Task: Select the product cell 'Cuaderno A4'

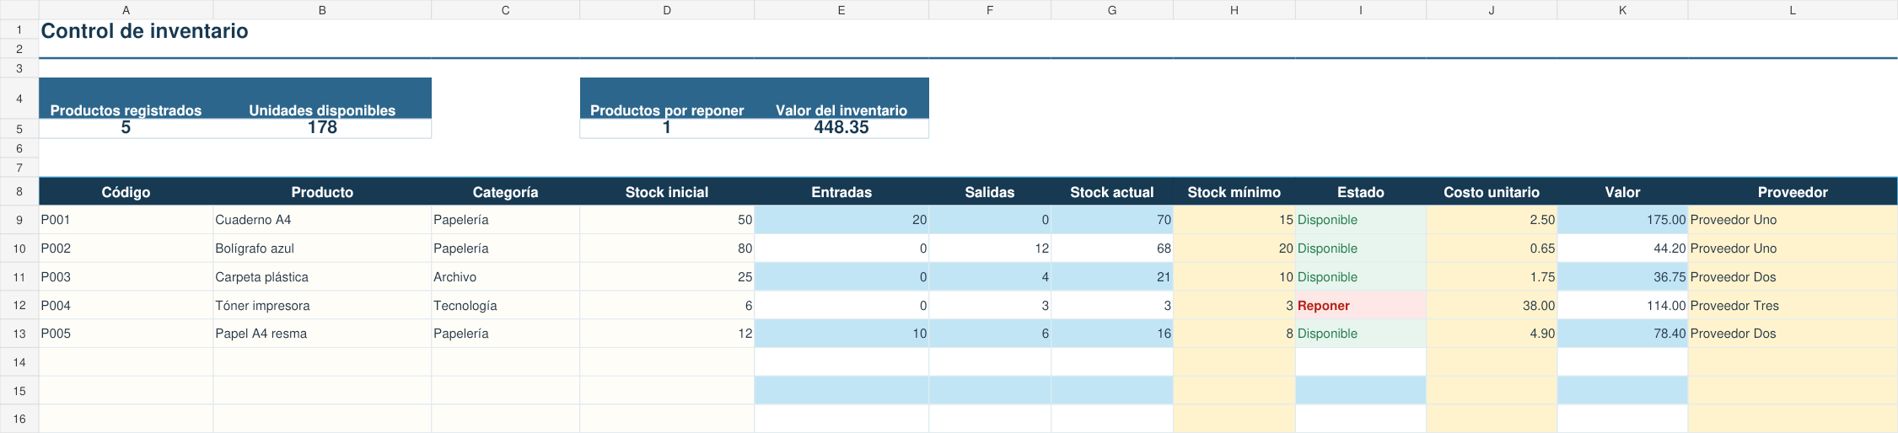Action: (x=322, y=220)
